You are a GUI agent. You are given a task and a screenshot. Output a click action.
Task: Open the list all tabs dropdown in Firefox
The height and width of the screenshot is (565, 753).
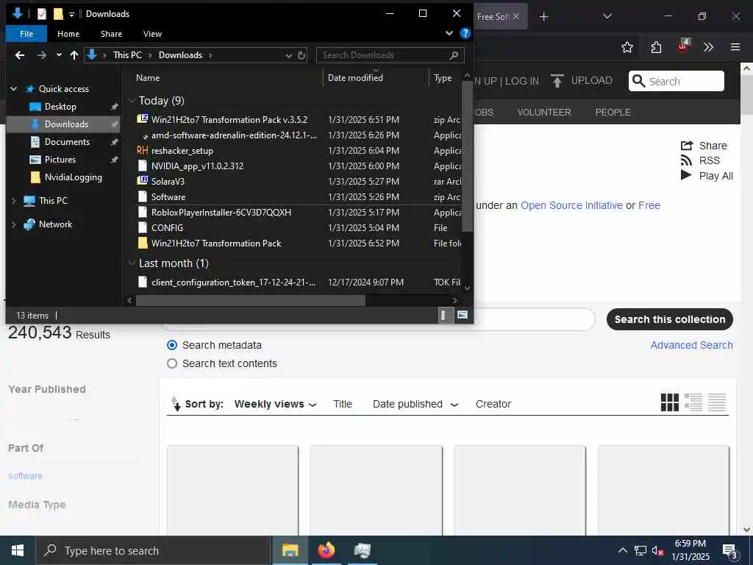607,17
